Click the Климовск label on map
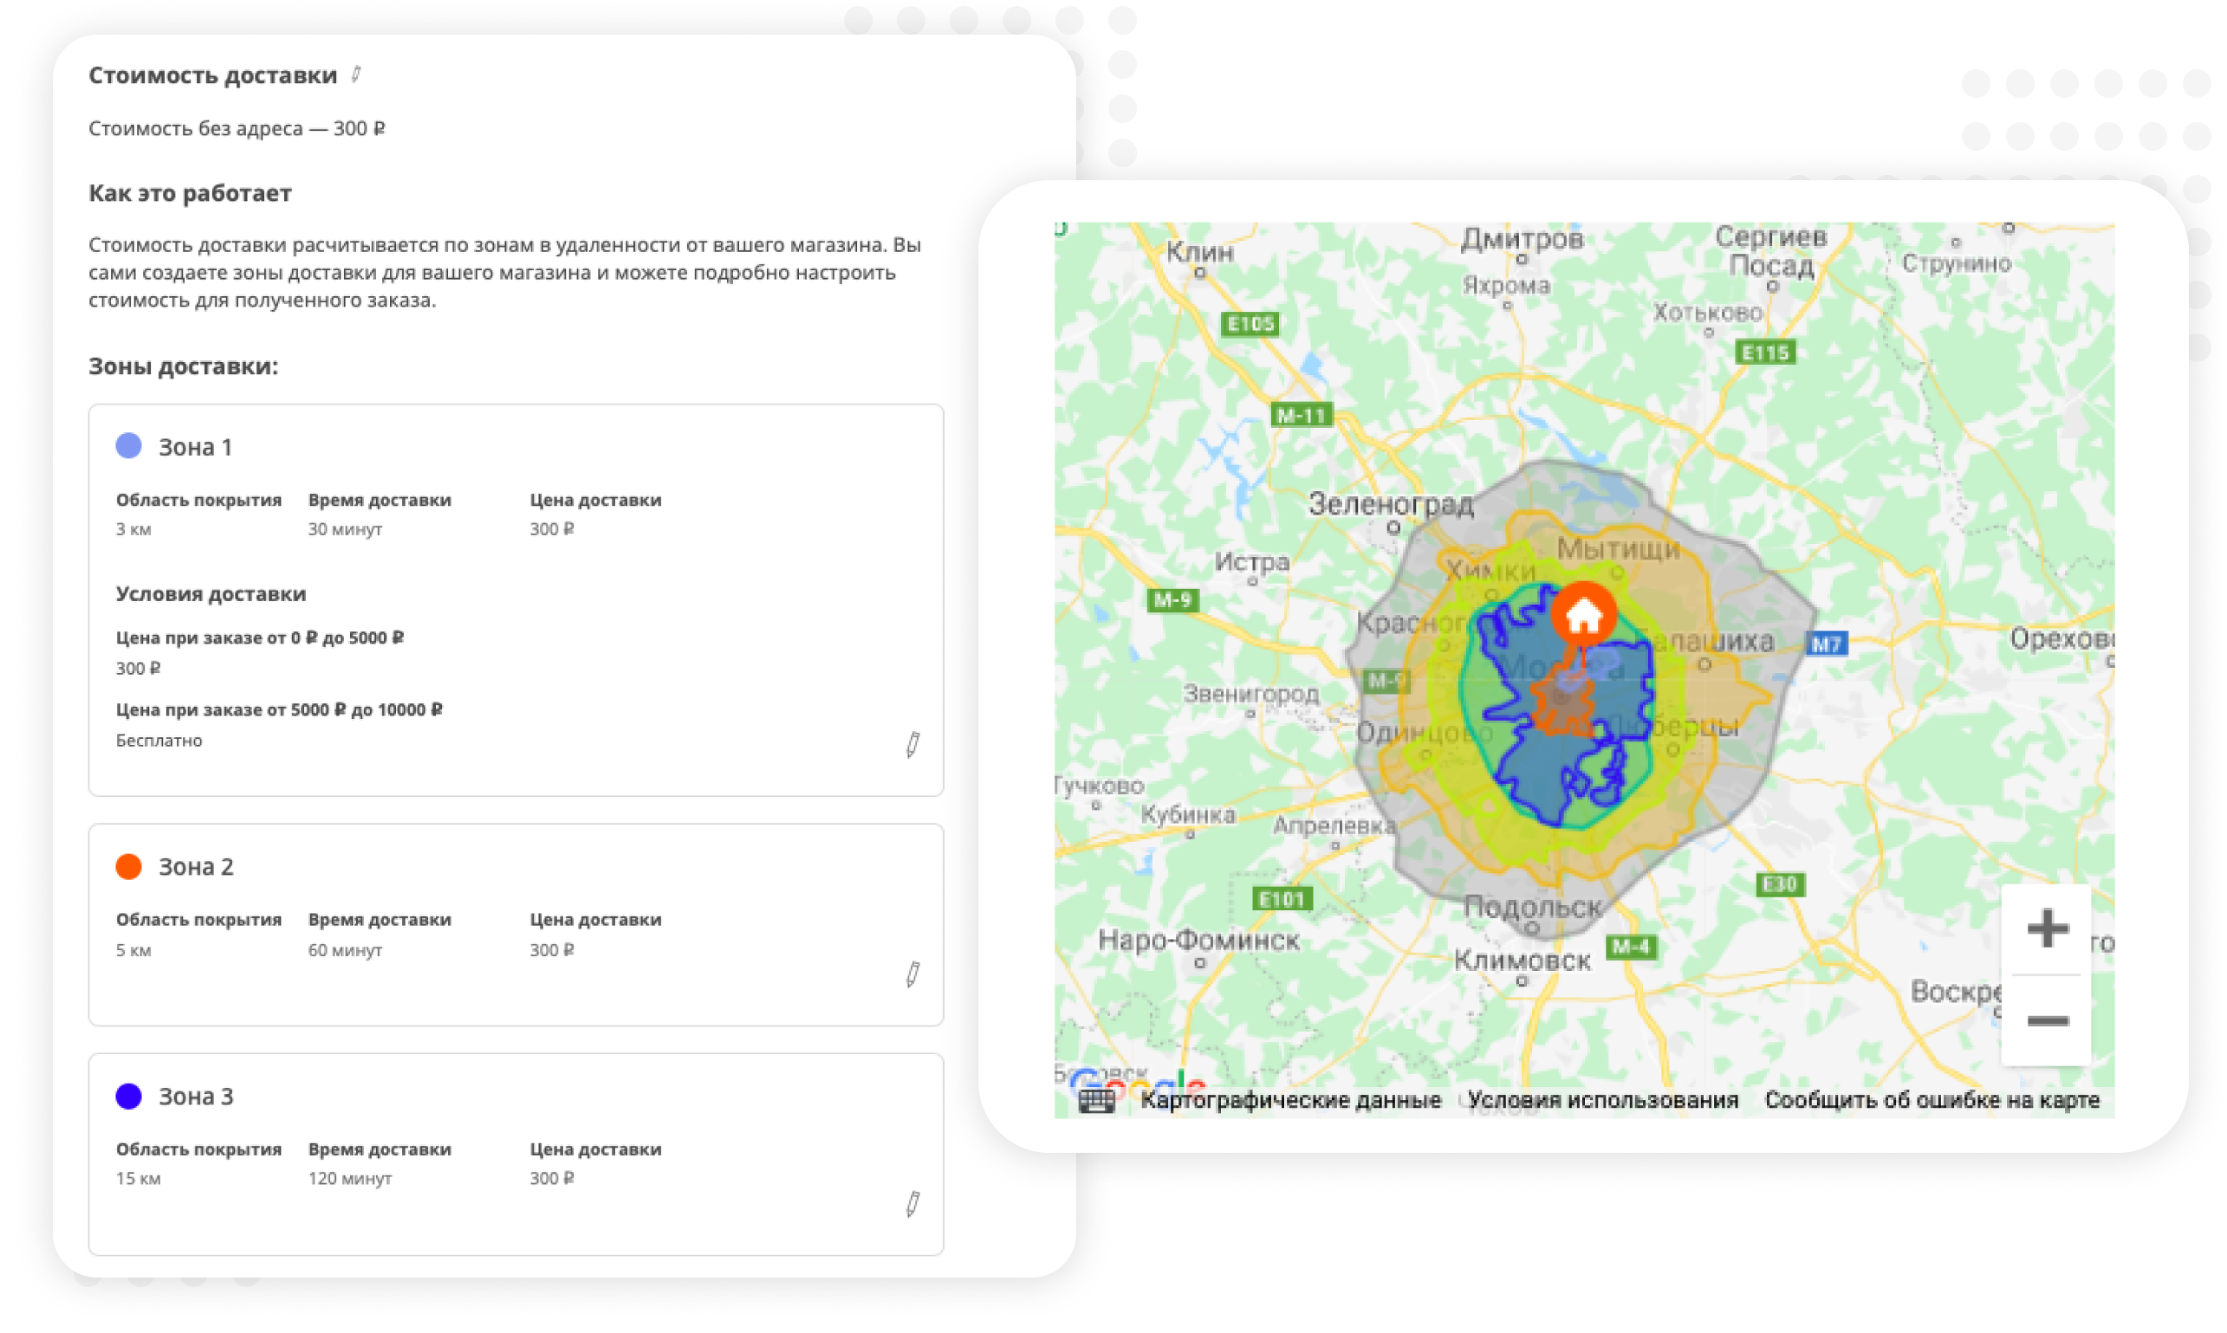2227x1333 pixels. point(1523,961)
